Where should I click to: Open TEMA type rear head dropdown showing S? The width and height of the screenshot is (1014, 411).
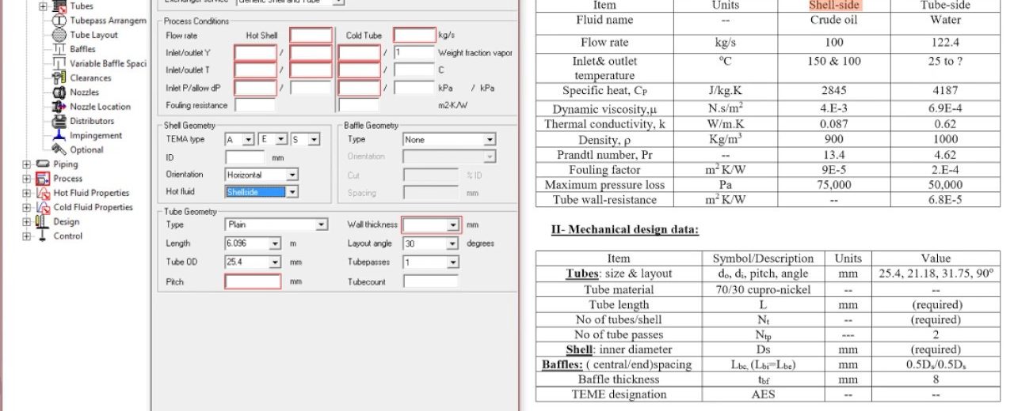[314, 140]
